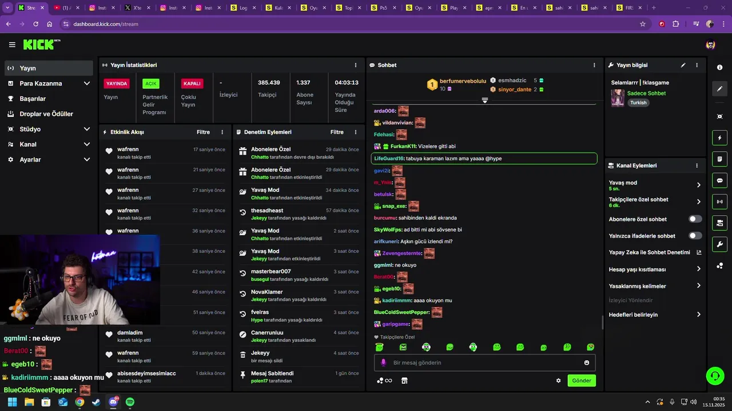Toggle the channel actions widget in right sidebar
Screen dimensions: 732x411
click(x=719, y=223)
